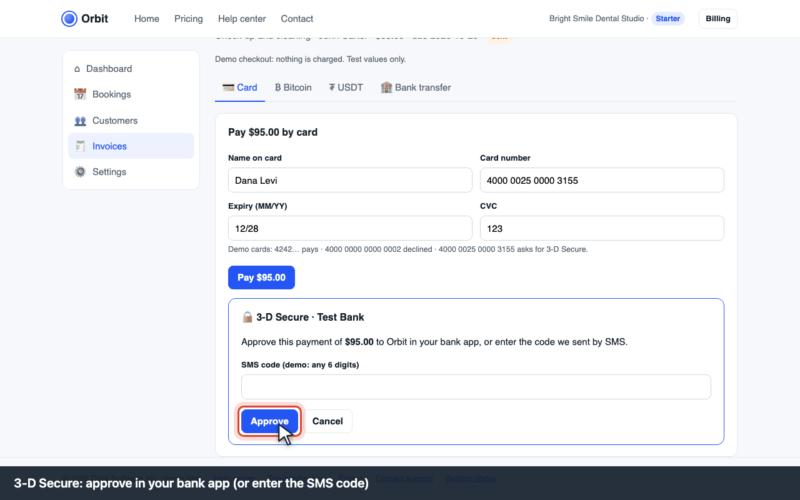Click the Orbit logo icon
Viewport: 800px width, 500px height.
[69, 19]
